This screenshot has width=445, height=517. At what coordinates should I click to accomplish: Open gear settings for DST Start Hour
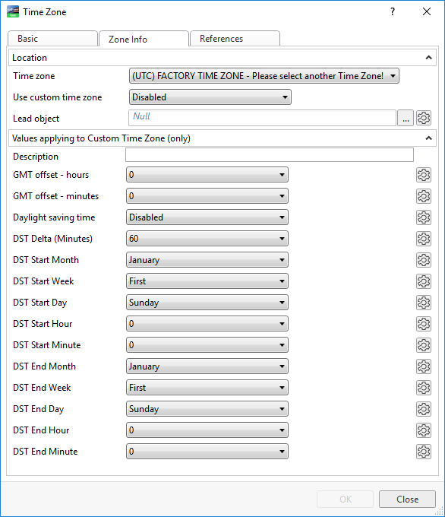(x=424, y=324)
